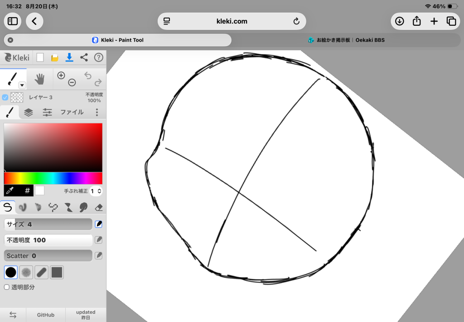This screenshot has height=322, width=464.
Task: Close the Kleki - Paint Tool tab
Action: [10, 40]
